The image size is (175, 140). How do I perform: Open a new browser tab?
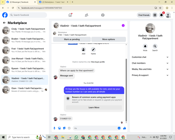point(72,2)
